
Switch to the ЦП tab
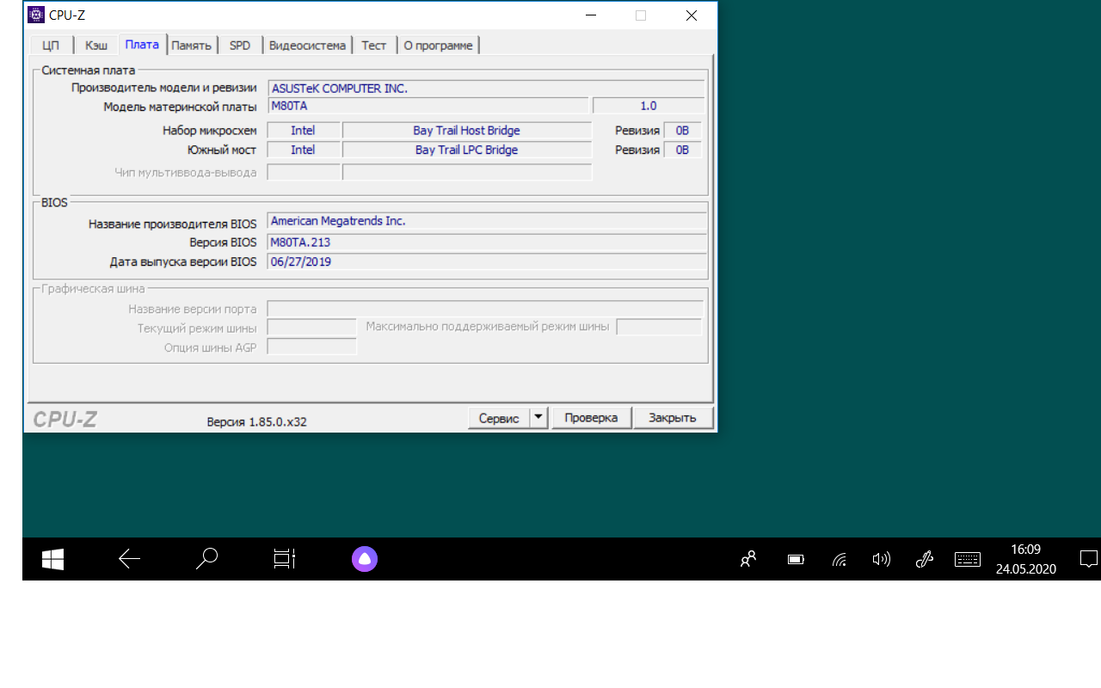click(51, 46)
